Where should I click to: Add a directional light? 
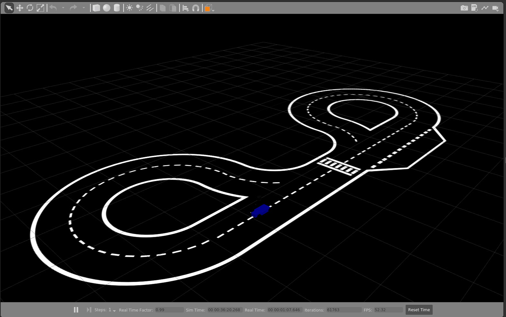150,8
